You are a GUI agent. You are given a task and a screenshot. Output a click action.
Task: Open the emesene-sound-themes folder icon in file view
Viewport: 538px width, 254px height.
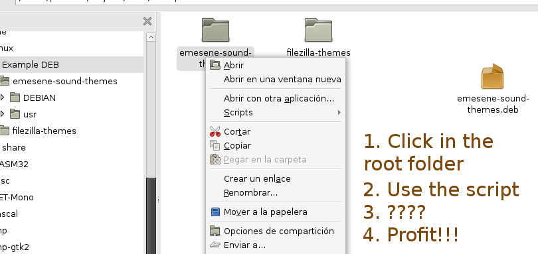click(215, 30)
